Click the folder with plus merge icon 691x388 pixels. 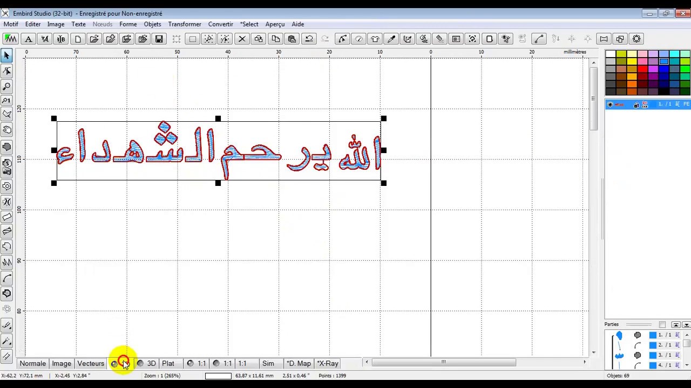[111, 39]
